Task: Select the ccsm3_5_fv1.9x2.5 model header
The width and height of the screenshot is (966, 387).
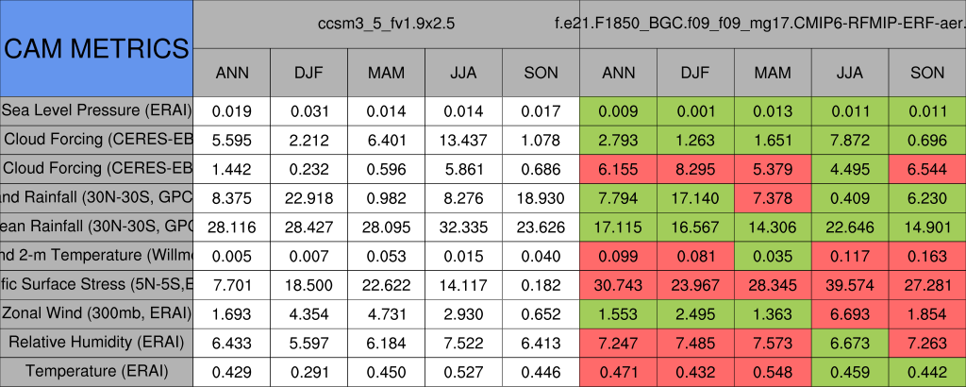Action: (387, 23)
